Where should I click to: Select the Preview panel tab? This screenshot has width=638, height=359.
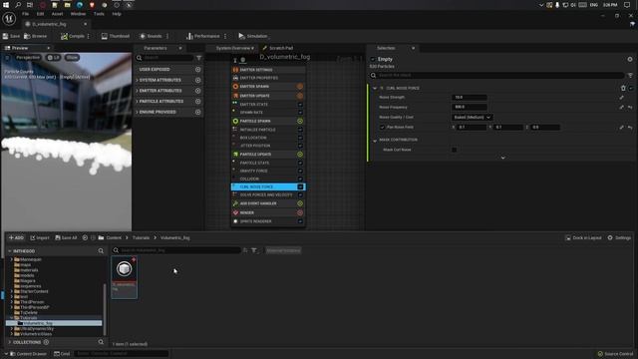point(20,48)
